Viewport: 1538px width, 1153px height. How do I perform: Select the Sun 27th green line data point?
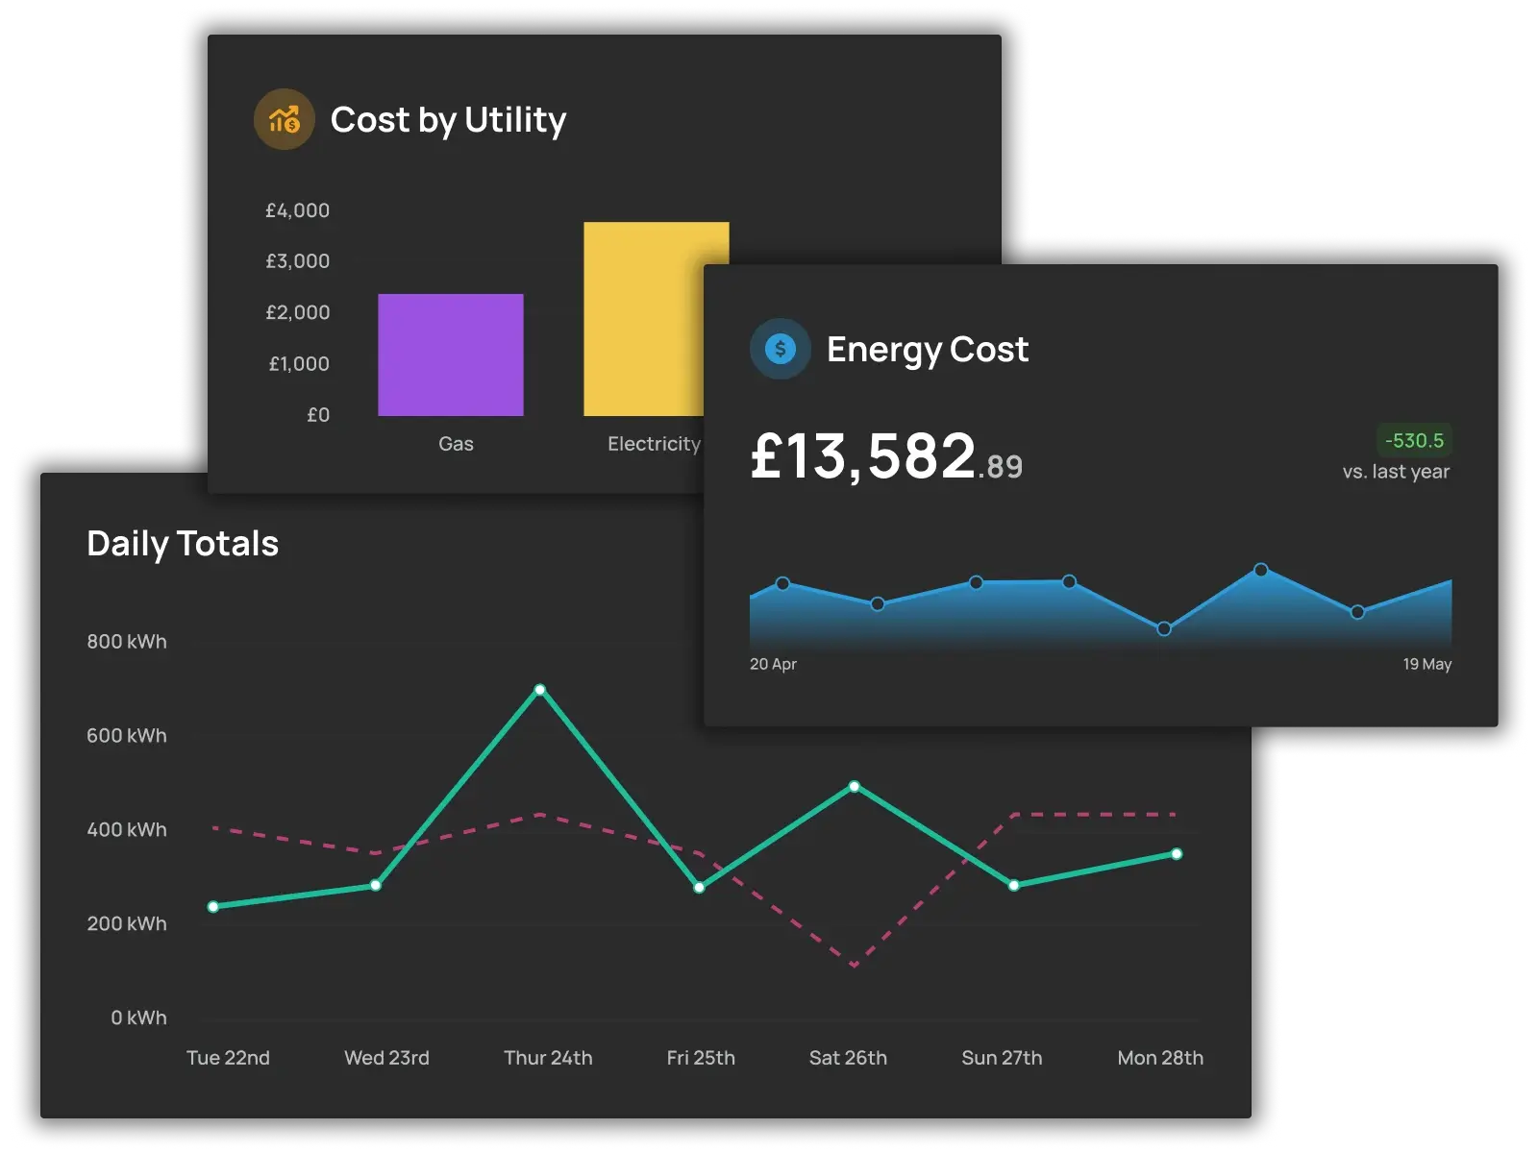click(1014, 885)
